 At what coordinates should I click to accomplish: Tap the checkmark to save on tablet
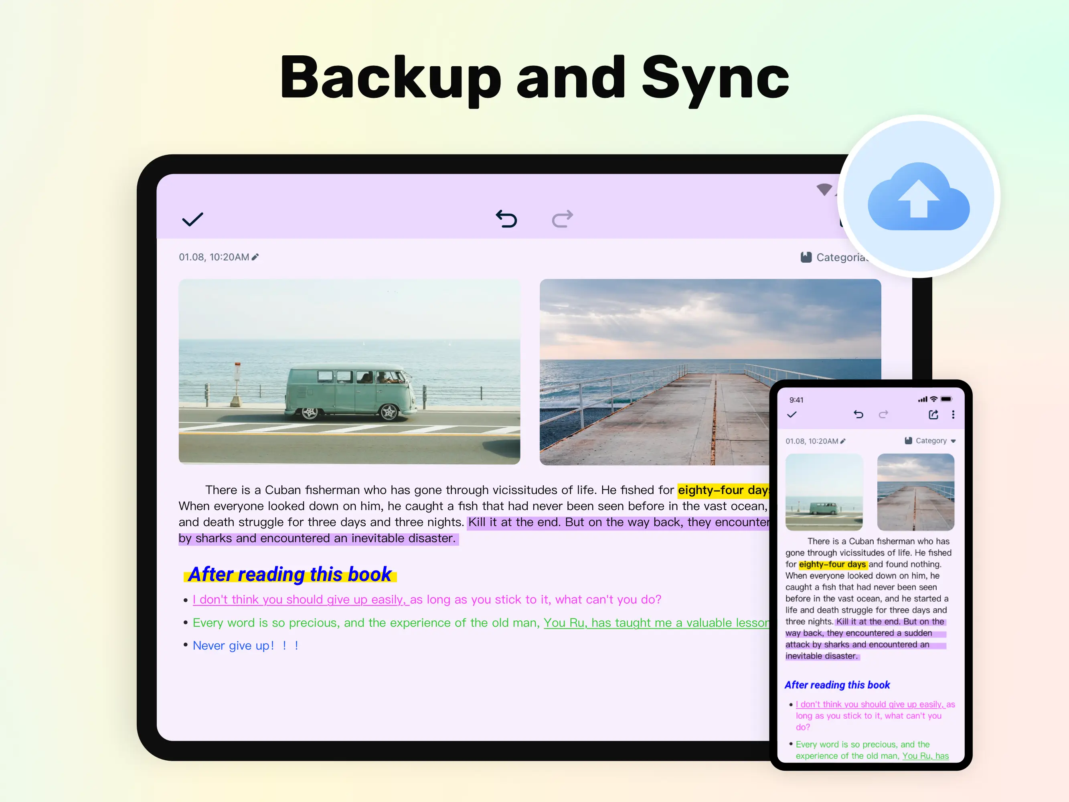click(192, 219)
